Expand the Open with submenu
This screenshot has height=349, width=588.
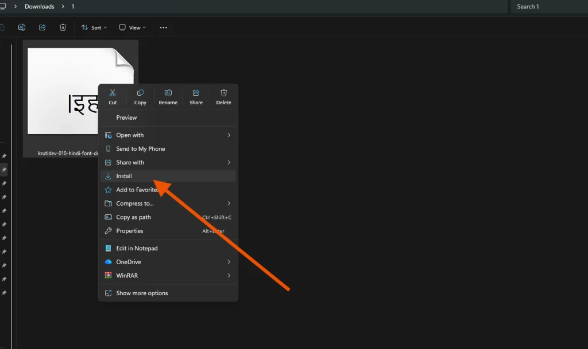[x=168, y=135]
